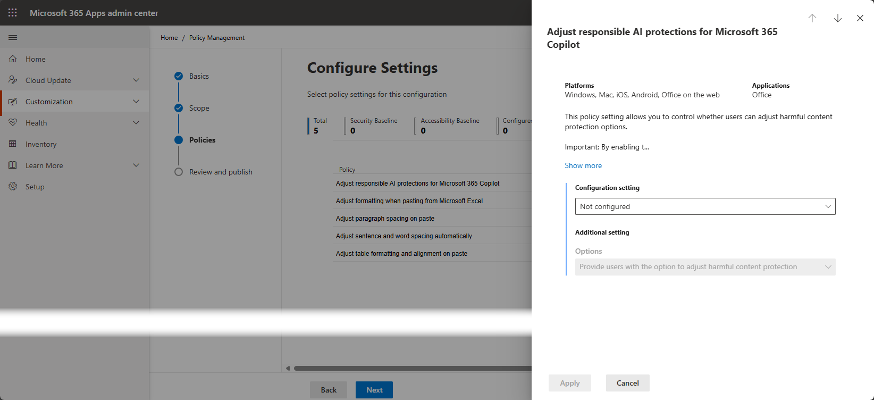Click the horizontal scrollbar thumb

pyautogui.click(x=413, y=368)
